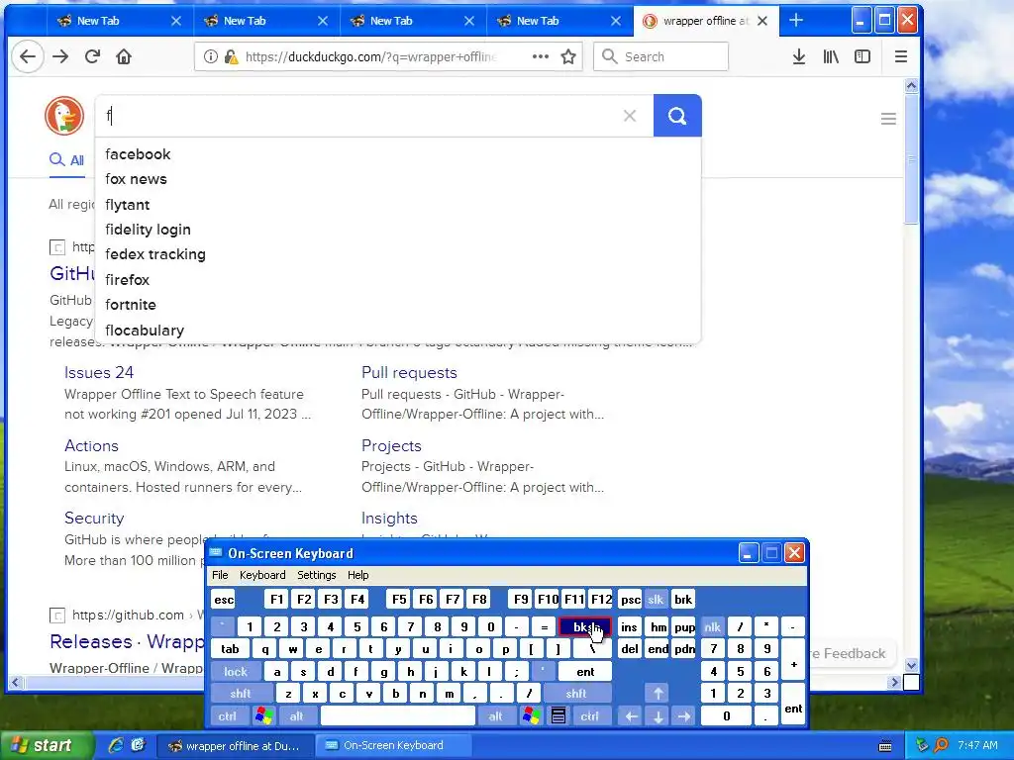
Task: Open the Firefox downloads panel
Action: coord(799,56)
